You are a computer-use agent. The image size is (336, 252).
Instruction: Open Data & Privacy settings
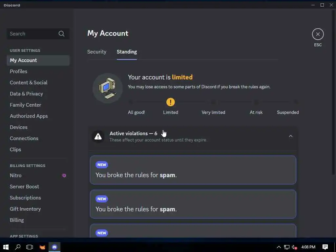(38, 94)
